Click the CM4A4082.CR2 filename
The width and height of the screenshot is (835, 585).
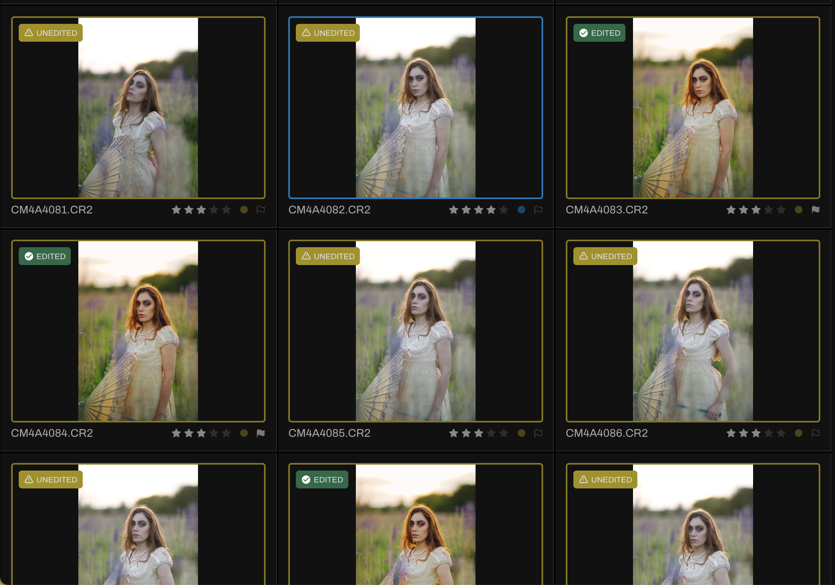pyautogui.click(x=329, y=210)
